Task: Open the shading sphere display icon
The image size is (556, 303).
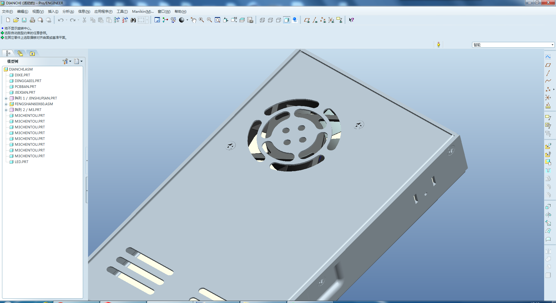Action: click(182, 20)
